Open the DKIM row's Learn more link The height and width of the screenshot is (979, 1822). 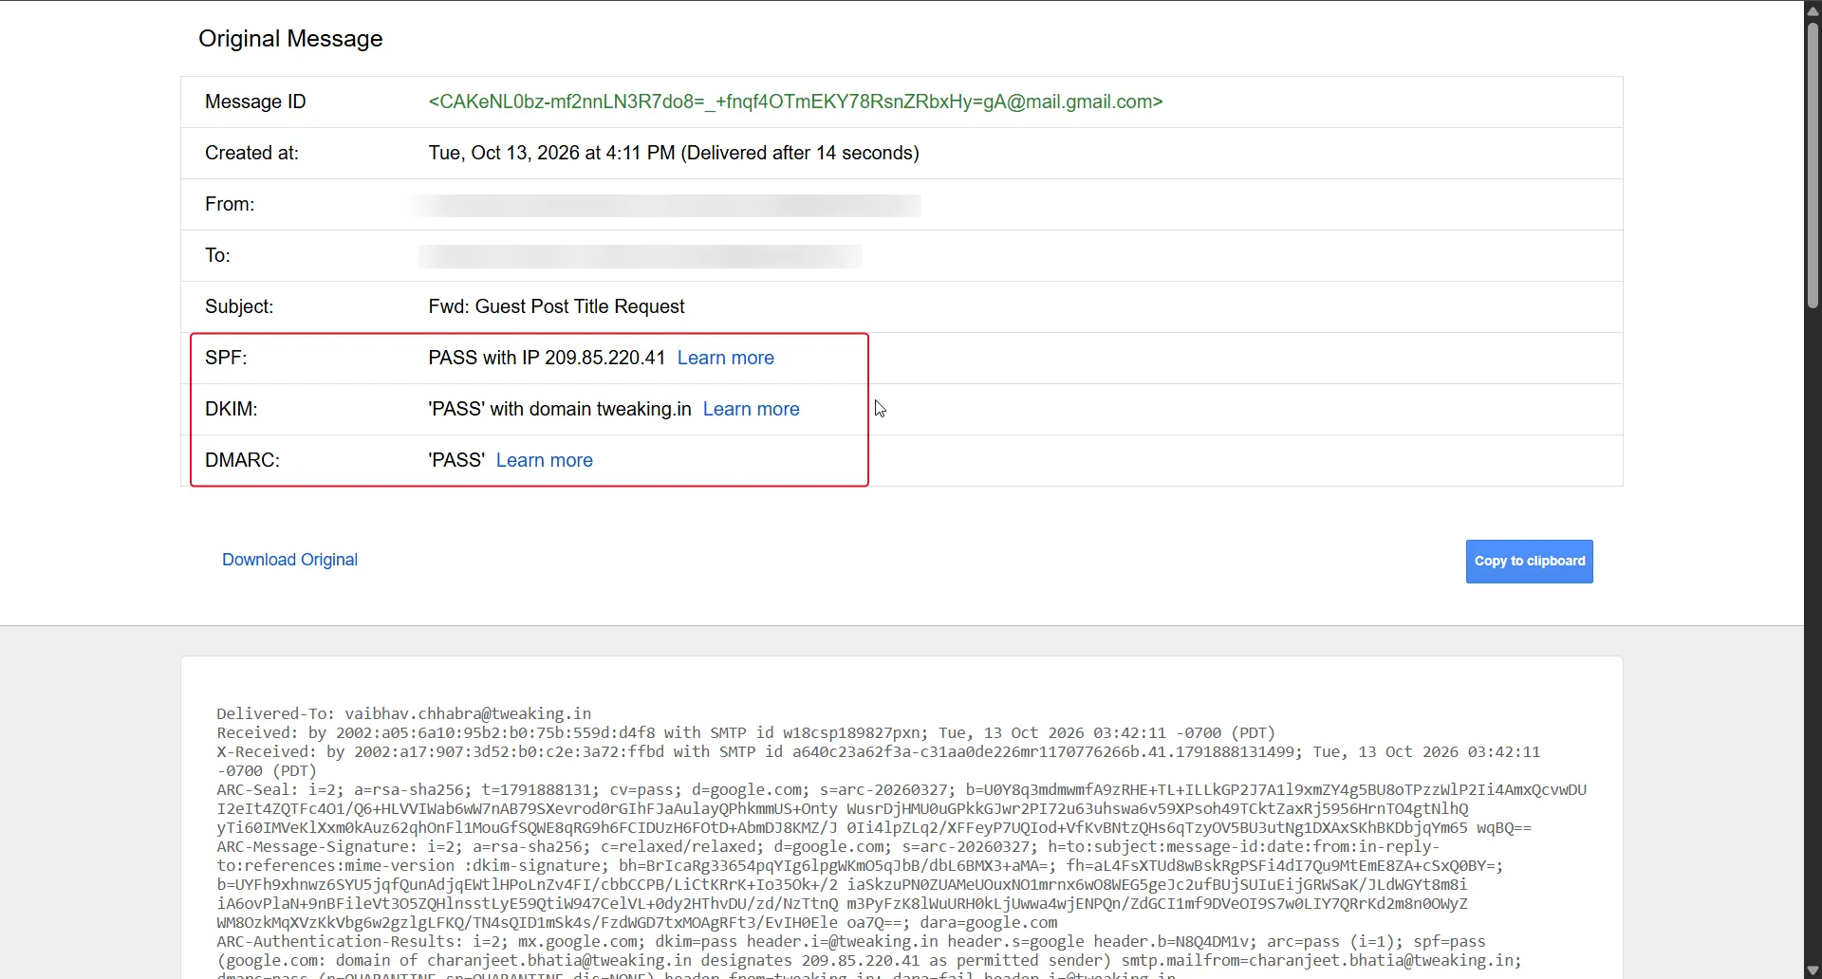[x=751, y=409]
